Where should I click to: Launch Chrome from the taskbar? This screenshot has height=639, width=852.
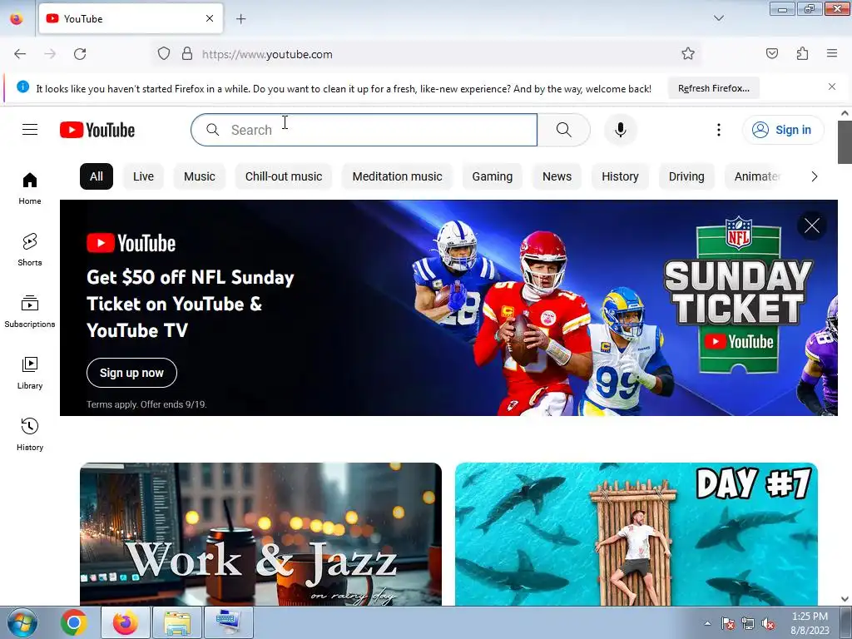point(74,622)
